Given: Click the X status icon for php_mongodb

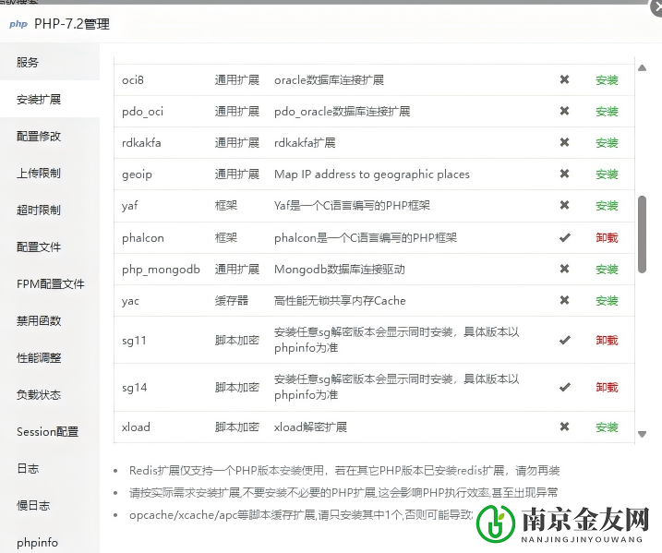Looking at the screenshot, I should [x=564, y=269].
